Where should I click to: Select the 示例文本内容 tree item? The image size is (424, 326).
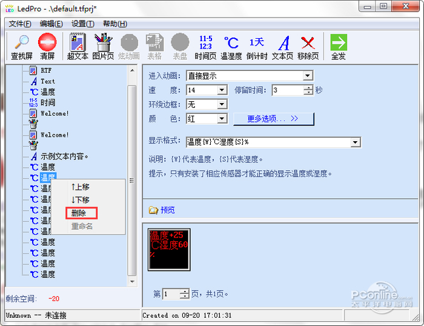click(64, 156)
